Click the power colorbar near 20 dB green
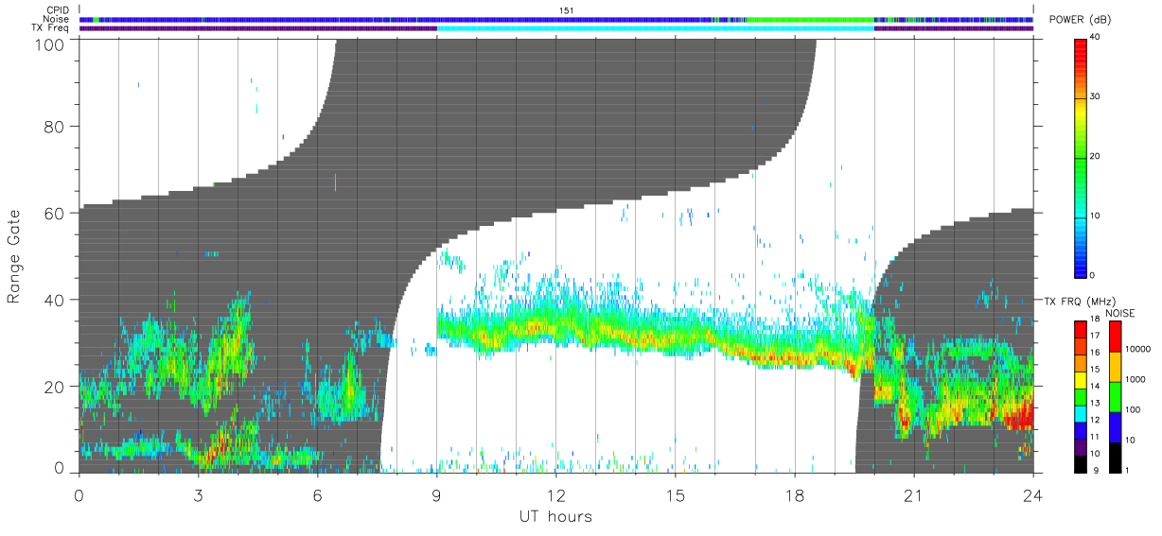Image resolution: width=1162 pixels, height=536 pixels. click(1082, 156)
